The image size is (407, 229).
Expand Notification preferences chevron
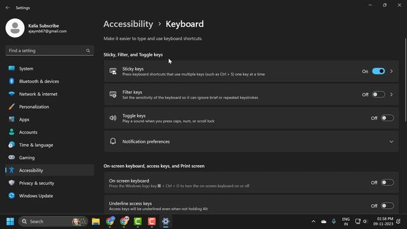(x=391, y=141)
